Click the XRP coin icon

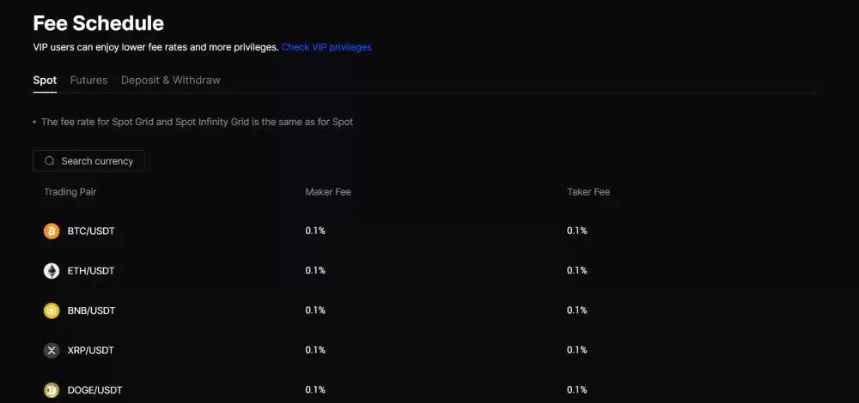point(52,351)
